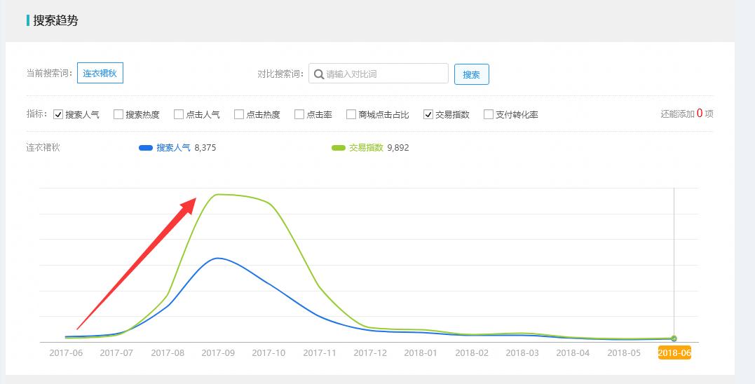Tick the 点击率 checkbox
This screenshot has width=755, height=384.
pyautogui.click(x=299, y=114)
